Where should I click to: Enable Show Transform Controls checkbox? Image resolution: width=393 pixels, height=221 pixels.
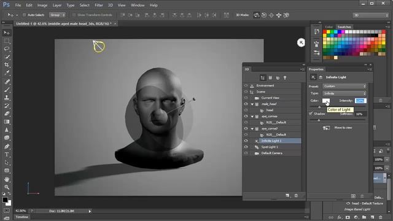(x=74, y=15)
